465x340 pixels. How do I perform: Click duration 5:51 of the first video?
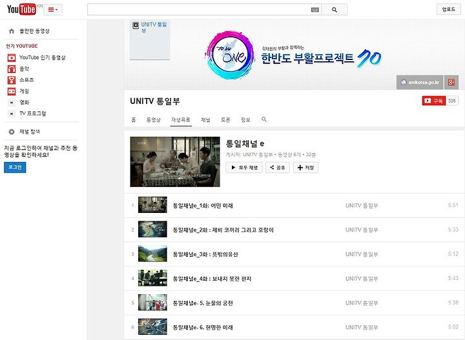(x=453, y=205)
